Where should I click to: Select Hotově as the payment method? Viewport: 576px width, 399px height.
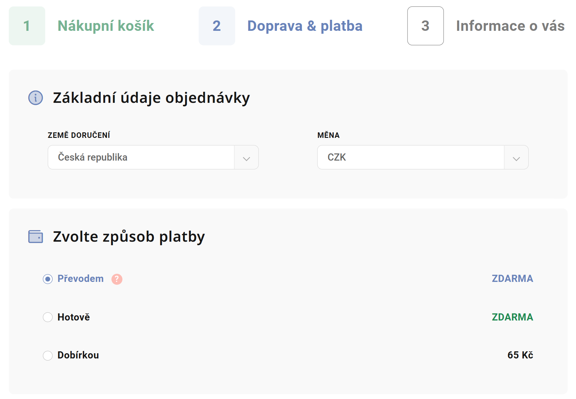(x=48, y=317)
